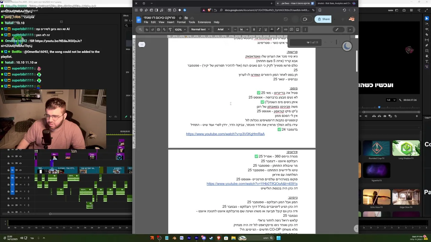Open Premiere quick export icon
This screenshot has height=242, width=431.
click(404, 10)
